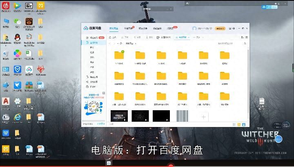Click the storage capacity usage bar
Image resolution: width=294 pixels, height=167 pixels.
pyautogui.click(x=94, y=121)
